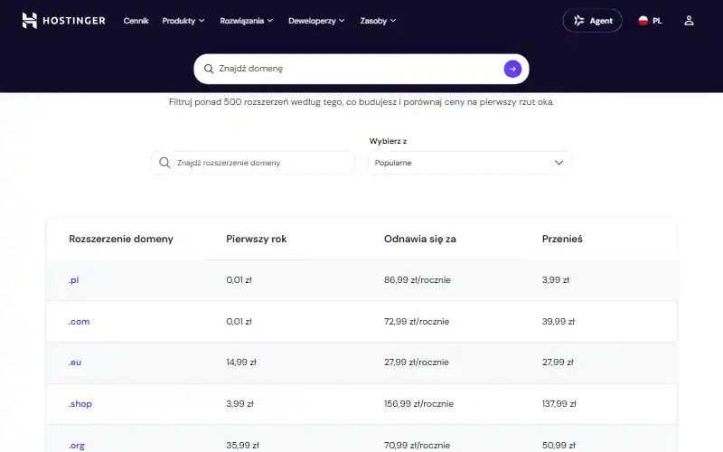The width and height of the screenshot is (723, 452).
Task: Click the Hostinger logo icon
Action: [x=30, y=20]
